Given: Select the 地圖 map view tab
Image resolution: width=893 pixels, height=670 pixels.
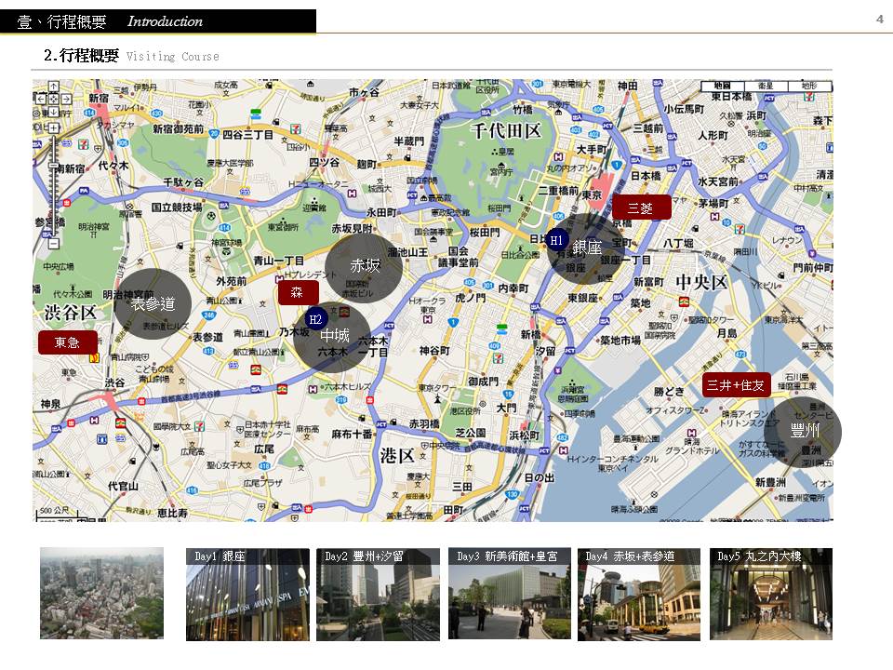Looking at the screenshot, I should click(722, 87).
